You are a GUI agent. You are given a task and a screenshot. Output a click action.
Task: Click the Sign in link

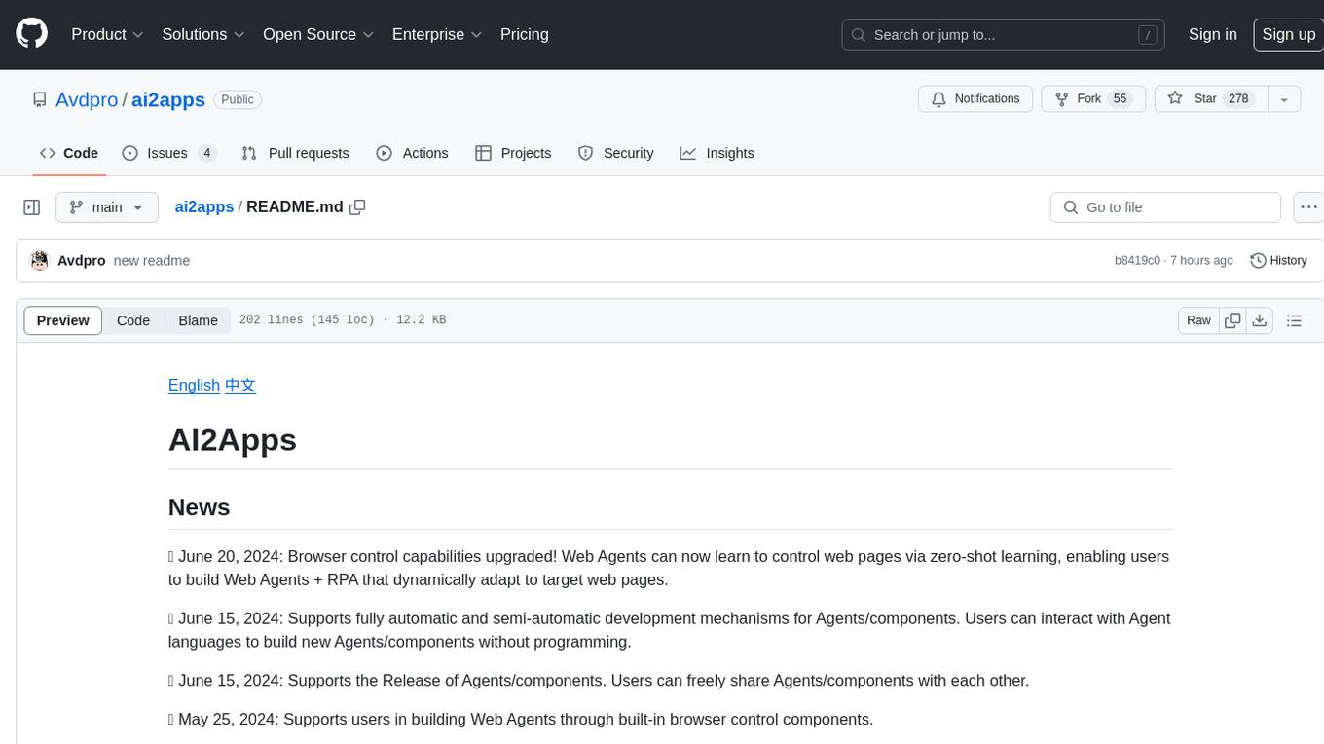coord(1213,34)
